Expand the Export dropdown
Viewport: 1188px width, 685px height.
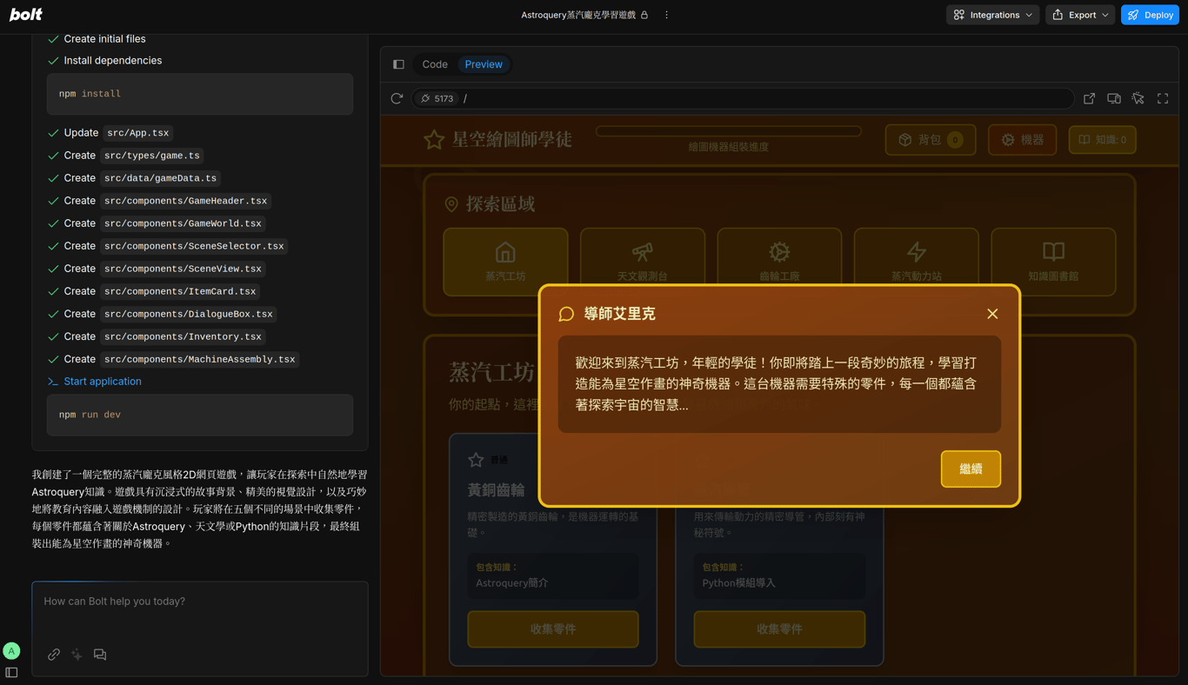pyautogui.click(x=1080, y=15)
